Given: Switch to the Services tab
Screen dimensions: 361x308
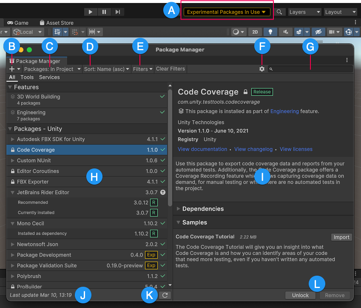Looking at the screenshot, I should (49, 77).
